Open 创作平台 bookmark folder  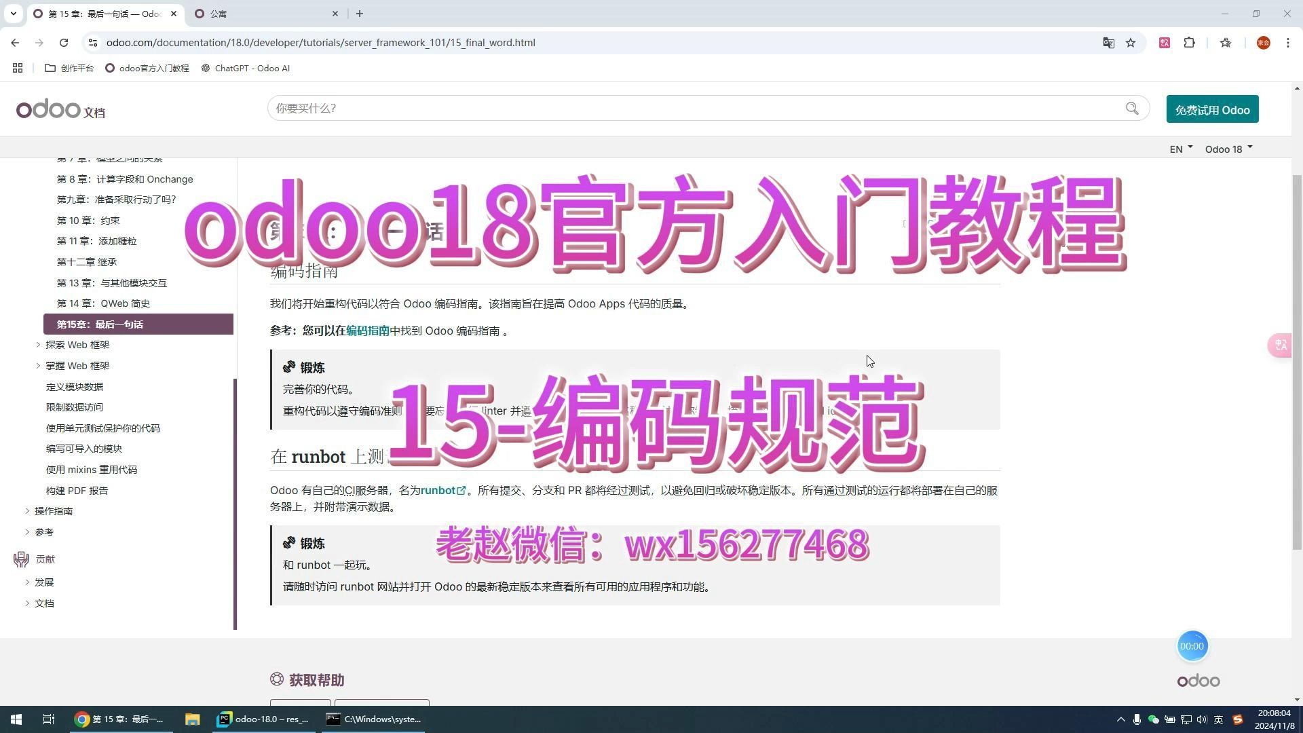click(69, 68)
